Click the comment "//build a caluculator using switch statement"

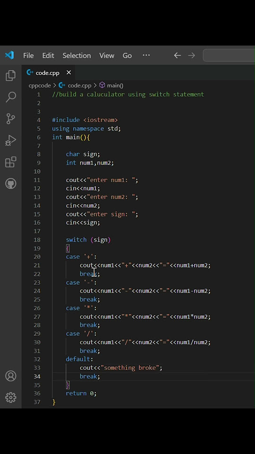coord(128,95)
